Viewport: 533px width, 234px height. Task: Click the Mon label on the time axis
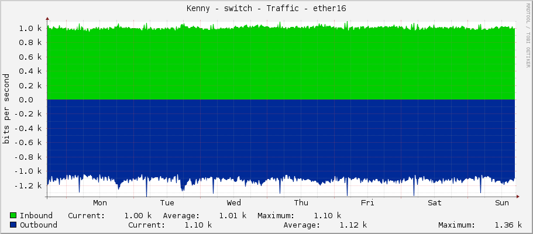pos(100,203)
